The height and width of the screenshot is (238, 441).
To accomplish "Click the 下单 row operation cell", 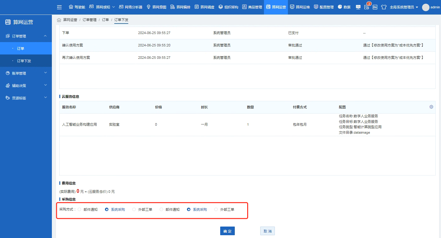I will 66,33.
